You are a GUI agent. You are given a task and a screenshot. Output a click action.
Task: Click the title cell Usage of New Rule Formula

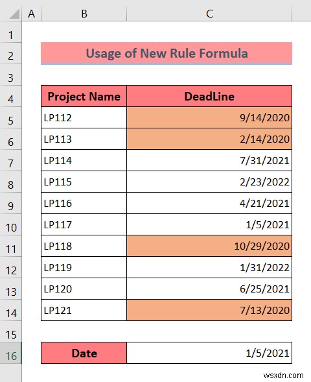pyautogui.click(x=167, y=53)
